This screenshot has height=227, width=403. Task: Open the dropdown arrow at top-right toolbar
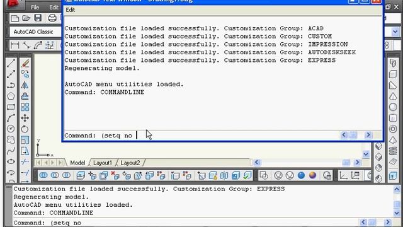[395, 32]
